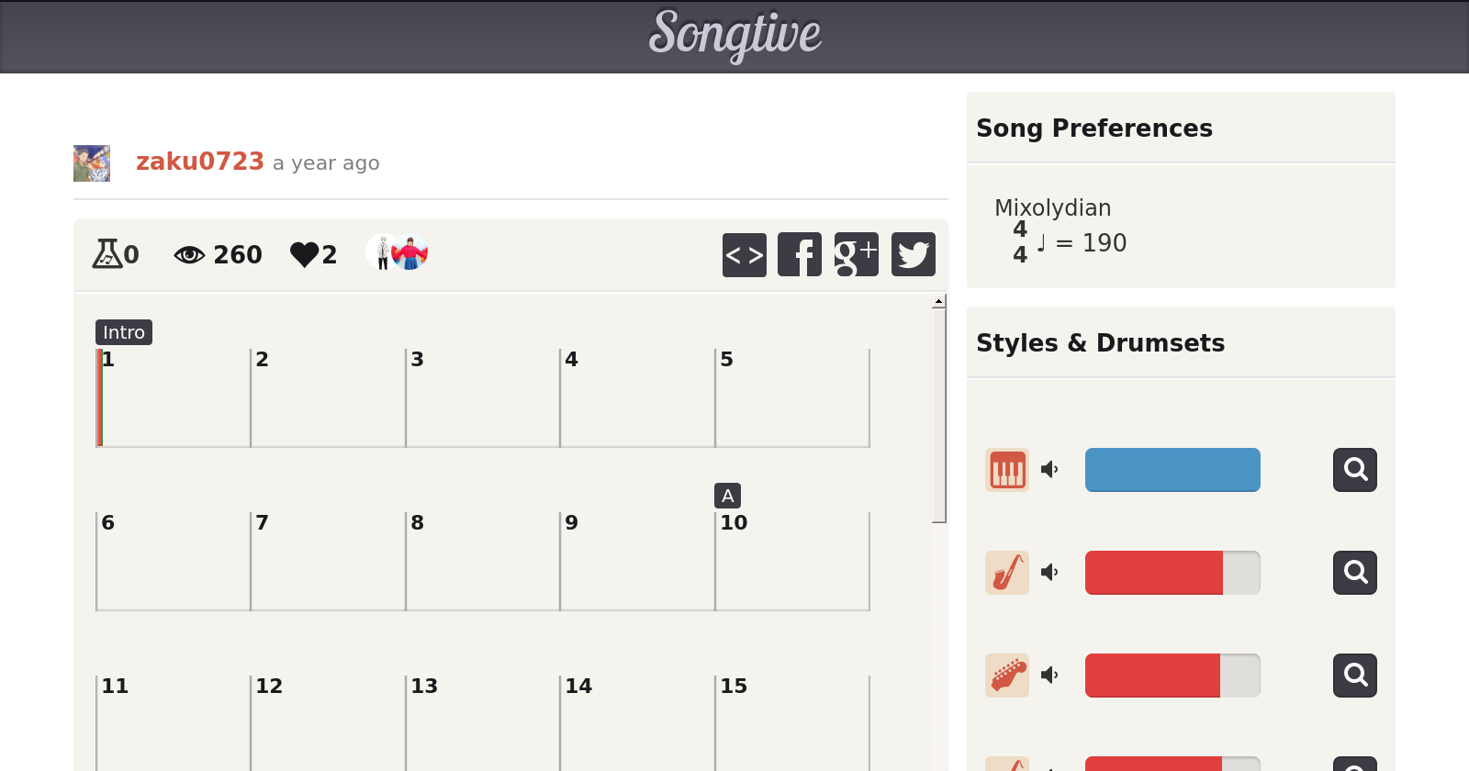Screen dimensions: 1469x771
Task: Open zaku0723 user profile link
Action: point(200,162)
